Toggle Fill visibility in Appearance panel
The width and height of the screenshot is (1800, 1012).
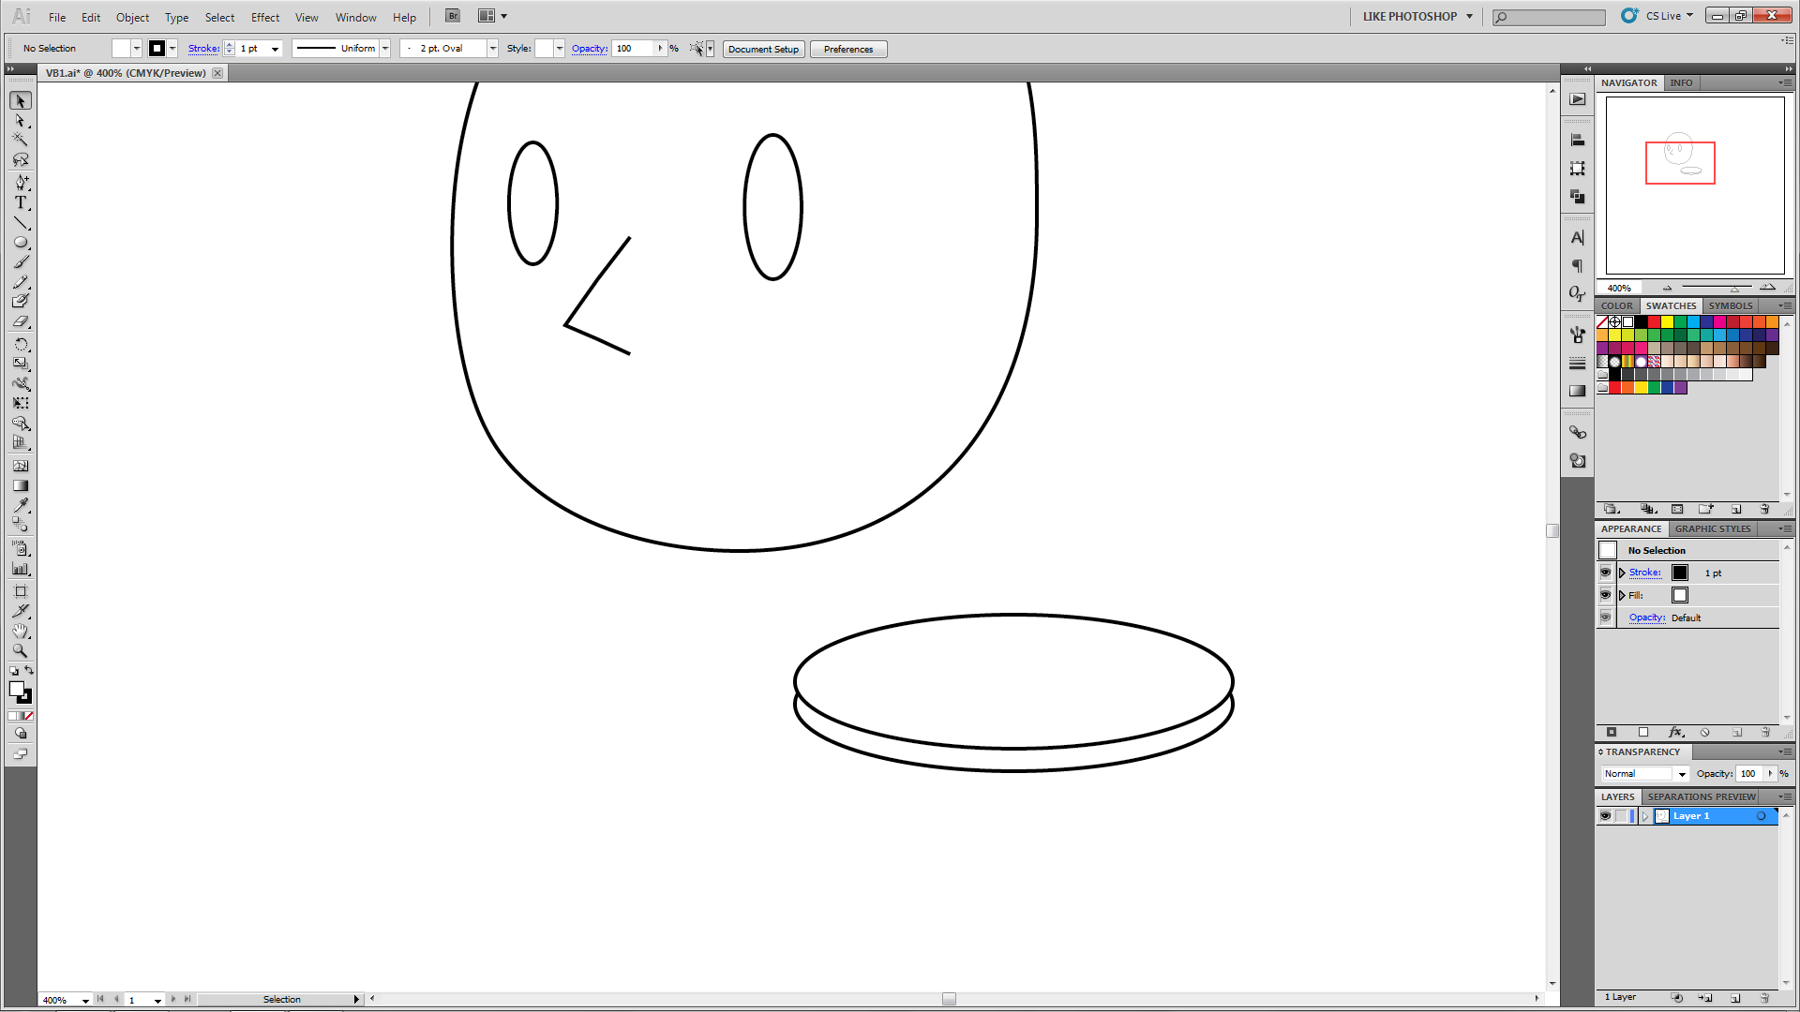click(x=1605, y=595)
